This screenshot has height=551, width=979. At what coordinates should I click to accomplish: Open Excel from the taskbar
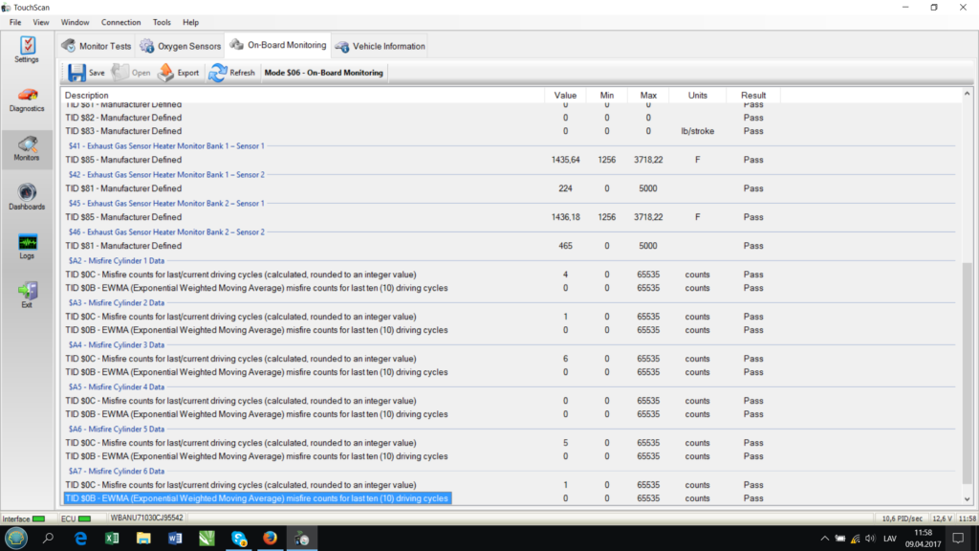click(x=113, y=538)
